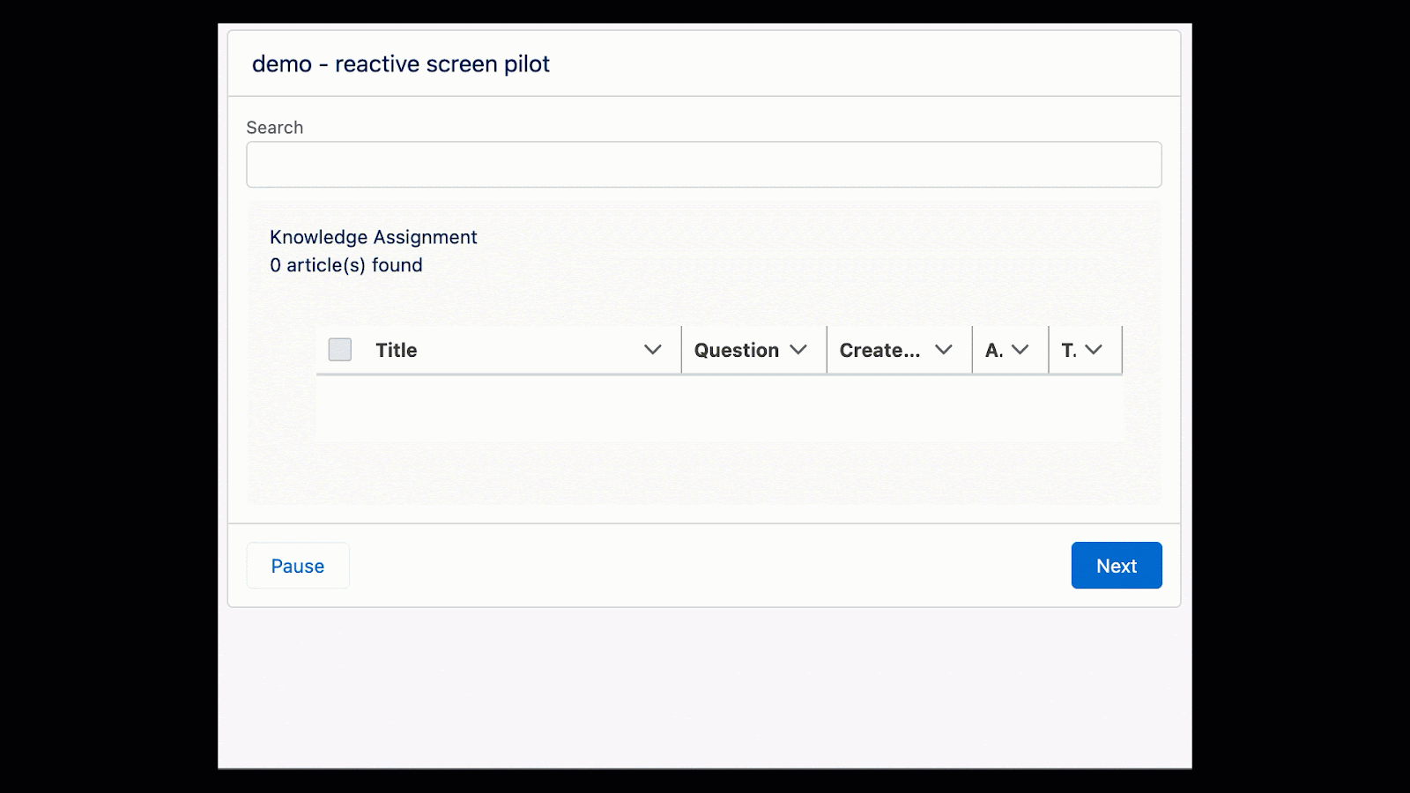Click the Search field label
The width and height of the screenshot is (1410, 793).
point(275,128)
